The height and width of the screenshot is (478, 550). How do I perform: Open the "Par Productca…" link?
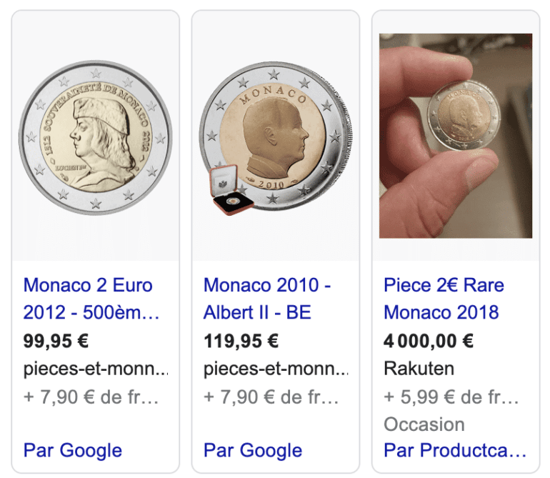[455, 451]
